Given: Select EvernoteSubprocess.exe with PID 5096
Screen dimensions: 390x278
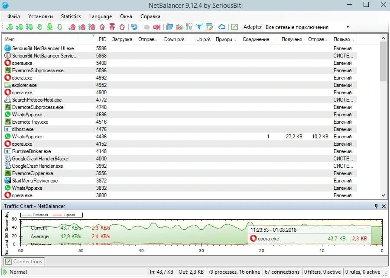Looking at the screenshot, I should pos(180,70).
